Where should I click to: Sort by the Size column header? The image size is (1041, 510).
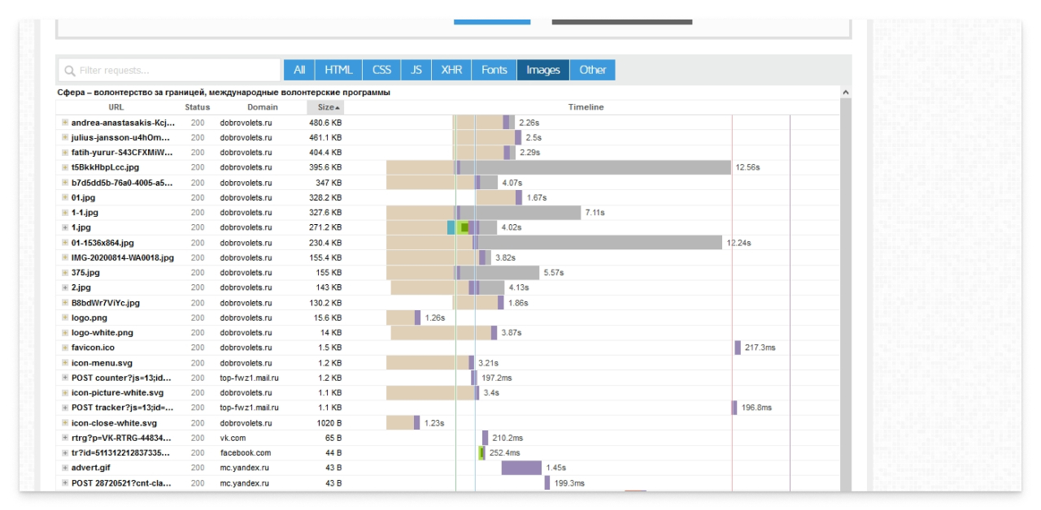tap(326, 107)
